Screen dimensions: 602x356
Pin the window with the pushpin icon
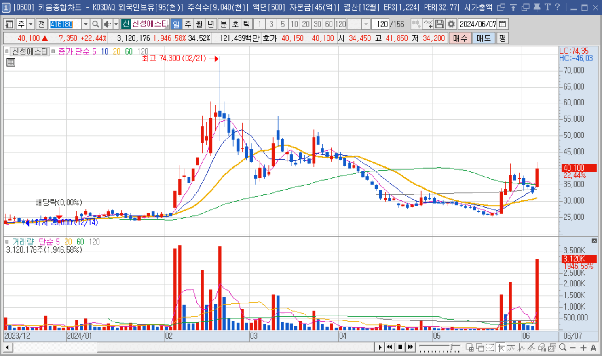537,7
